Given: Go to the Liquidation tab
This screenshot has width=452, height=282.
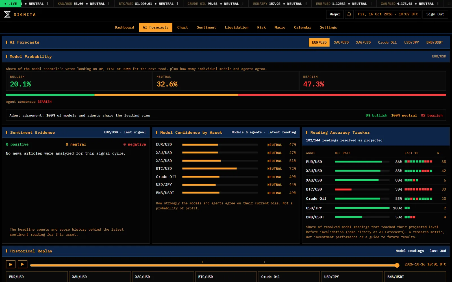Looking at the screenshot, I should tap(236, 27).
